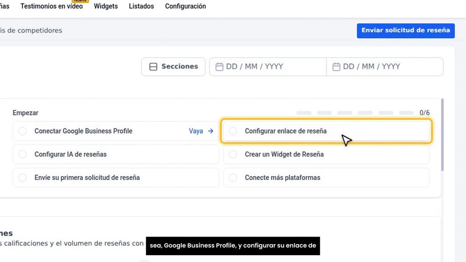Screen dimensions: 466x262
Task: Open calendar icon of first date field
Action: click(x=219, y=67)
